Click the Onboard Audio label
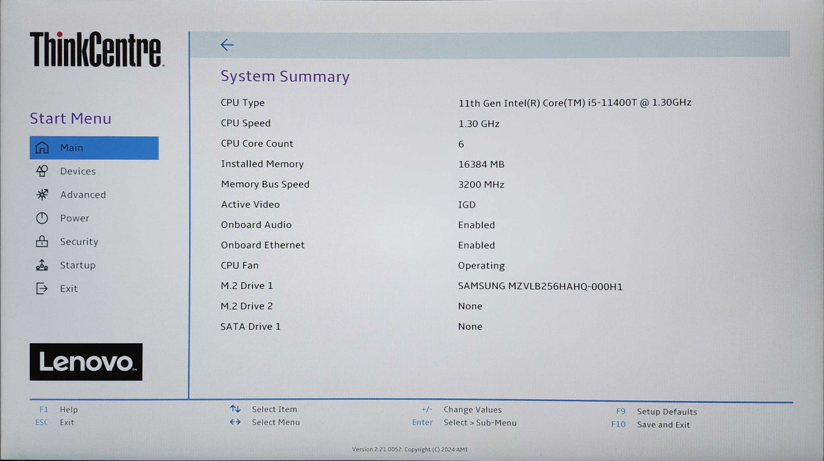Screen dimensions: 824x461 coord(256,225)
